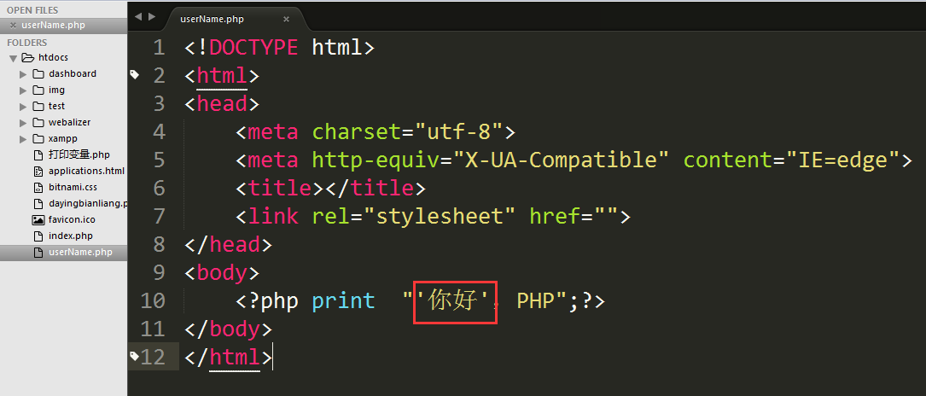
Task: Open index.php in the sidebar
Action: tap(71, 236)
